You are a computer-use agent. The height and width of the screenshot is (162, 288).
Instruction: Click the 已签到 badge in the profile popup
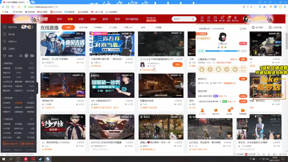[243, 44]
